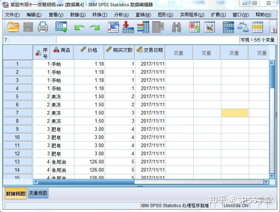Switch to the 变量视图 tab
This screenshot has height=212, width=280.
coord(38,193)
